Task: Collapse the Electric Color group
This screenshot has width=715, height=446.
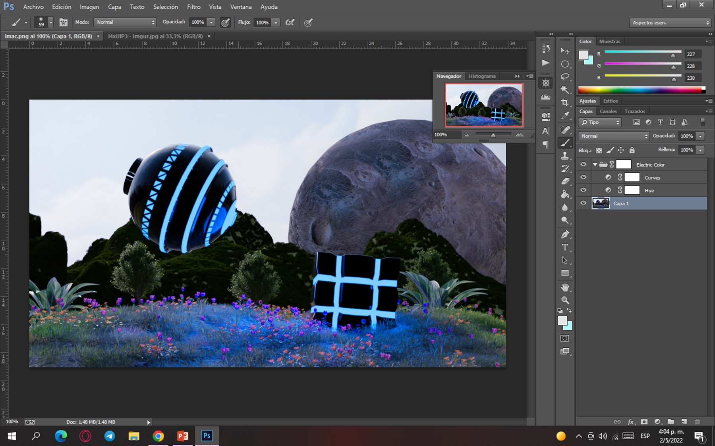Action: 595,164
